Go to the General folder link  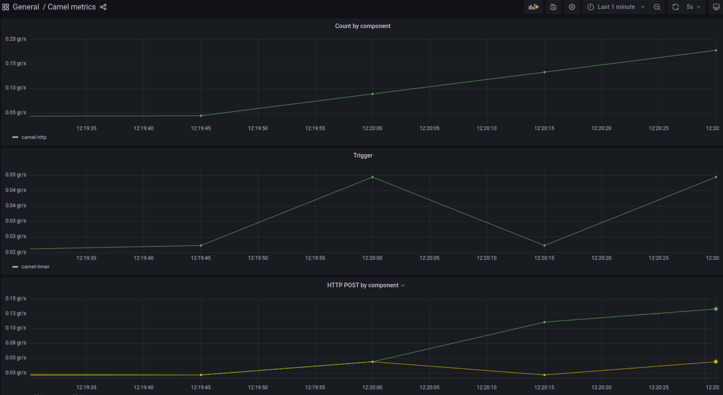(26, 7)
